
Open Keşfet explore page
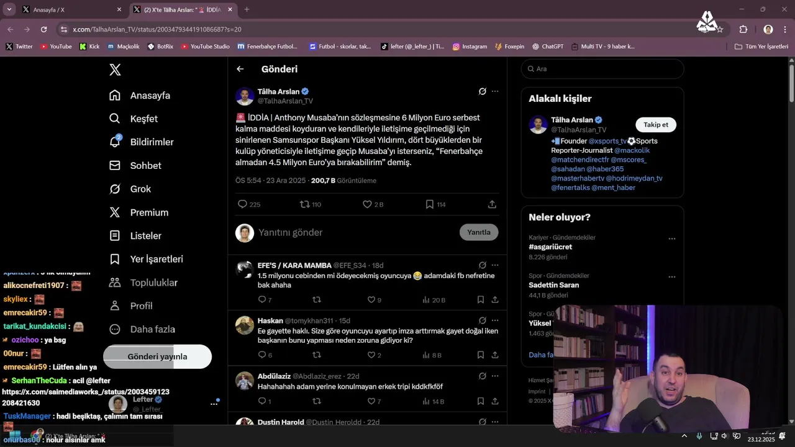click(134, 119)
